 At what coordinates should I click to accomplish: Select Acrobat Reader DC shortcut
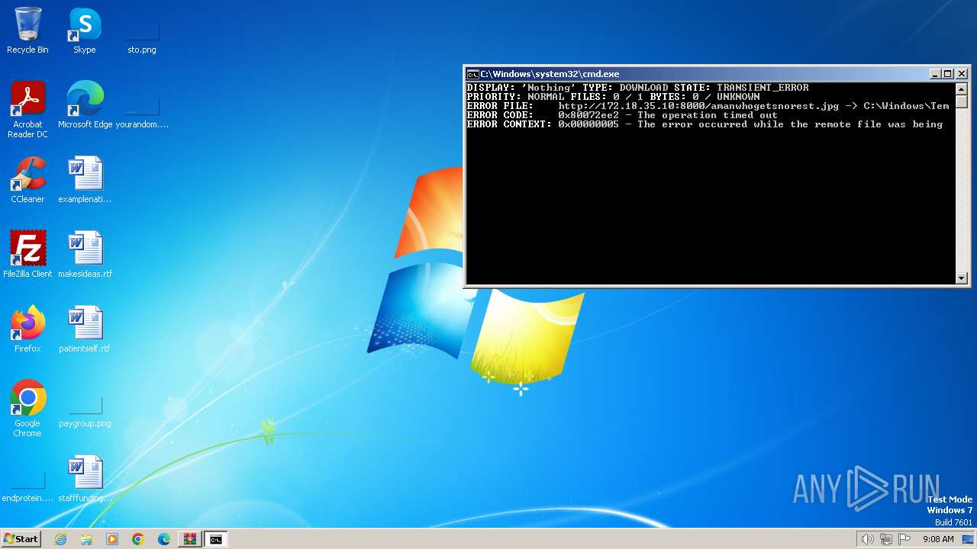point(27,110)
